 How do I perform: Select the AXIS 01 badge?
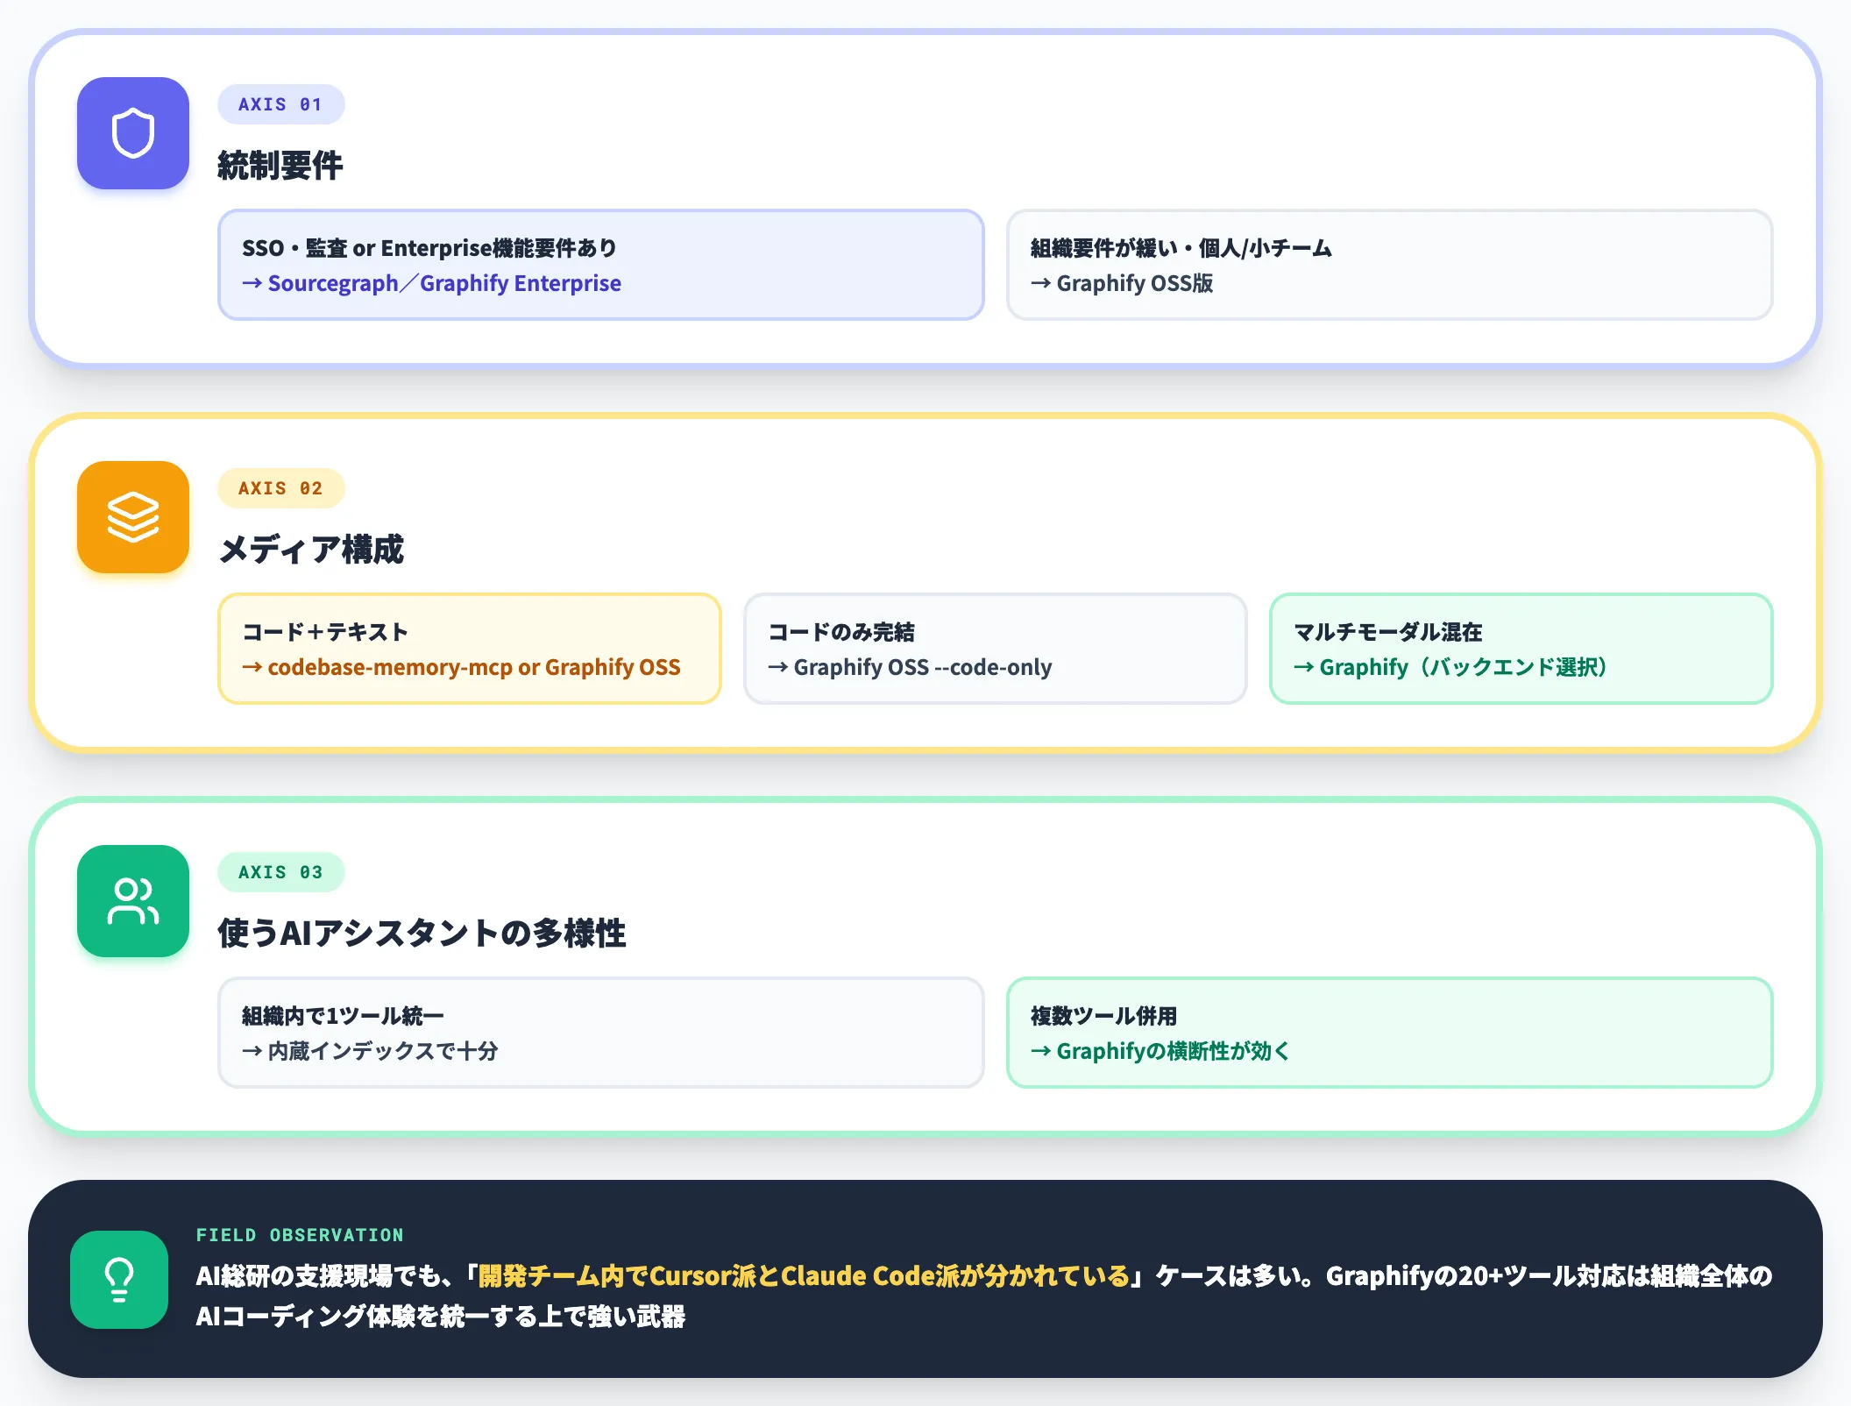coord(280,104)
